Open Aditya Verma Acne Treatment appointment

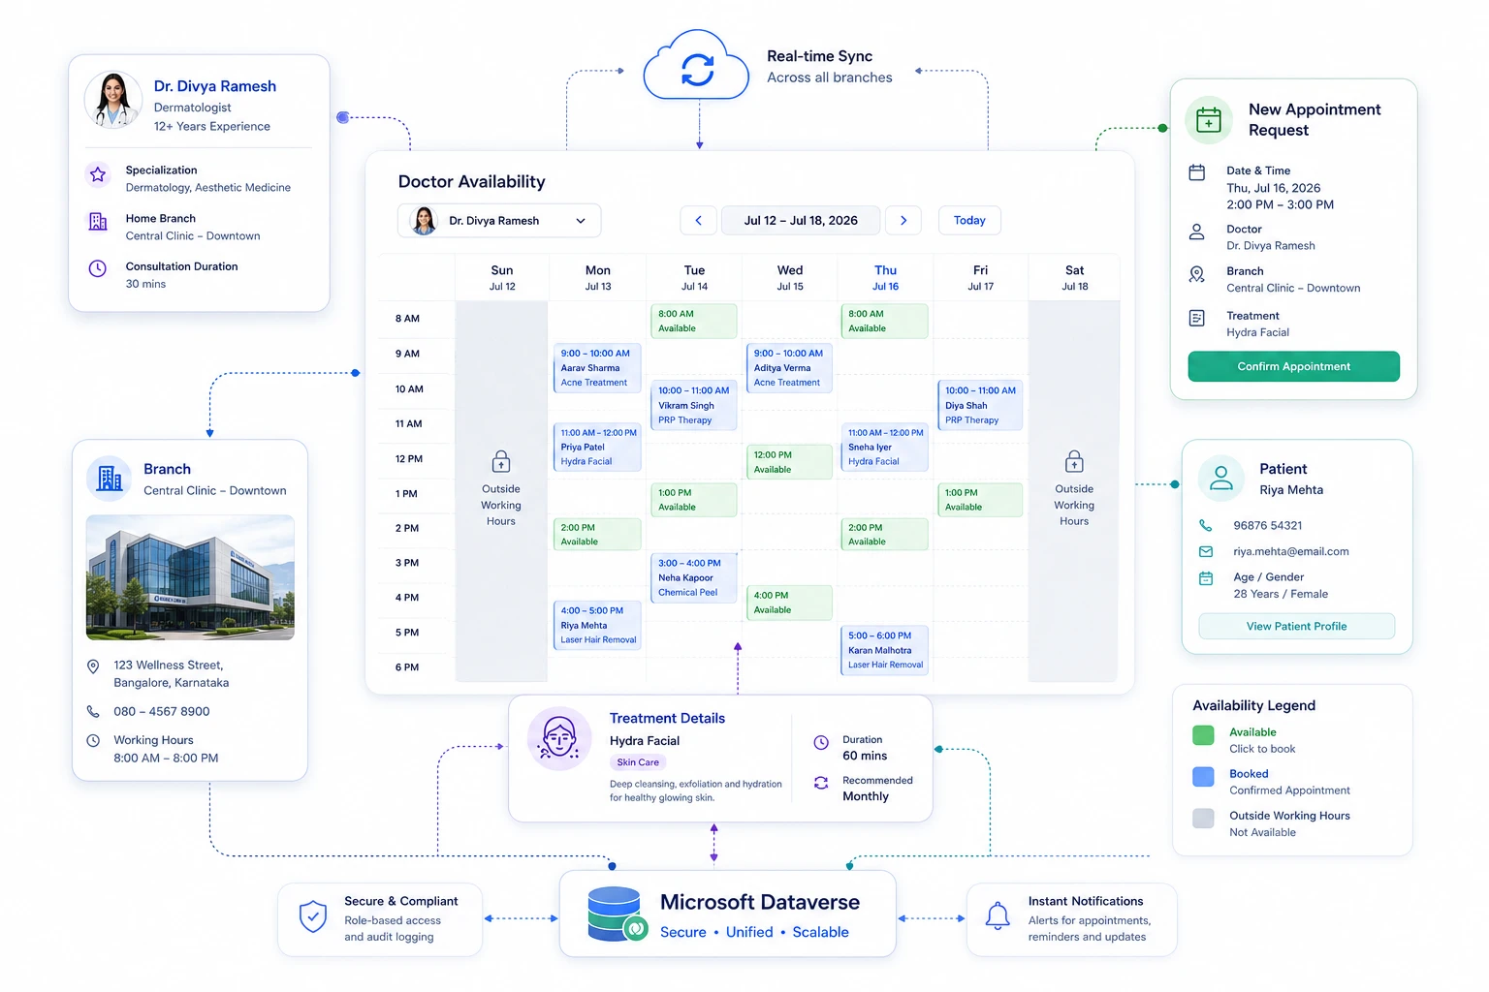pyautogui.click(x=789, y=368)
